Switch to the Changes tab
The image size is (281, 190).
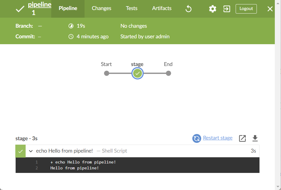[x=101, y=8]
